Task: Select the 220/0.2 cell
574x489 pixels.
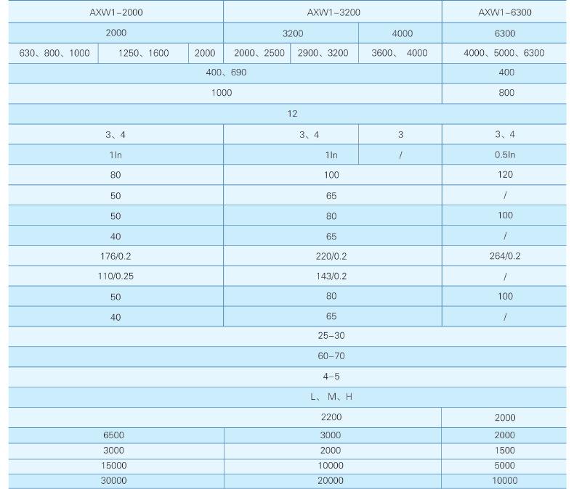Action: pyautogui.click(x=332, y=256)
